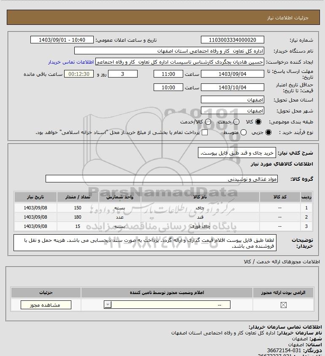Screen dimensions: 325x356
Task: Open the license status dropdown arrow
Action: (x=108, y=305)
